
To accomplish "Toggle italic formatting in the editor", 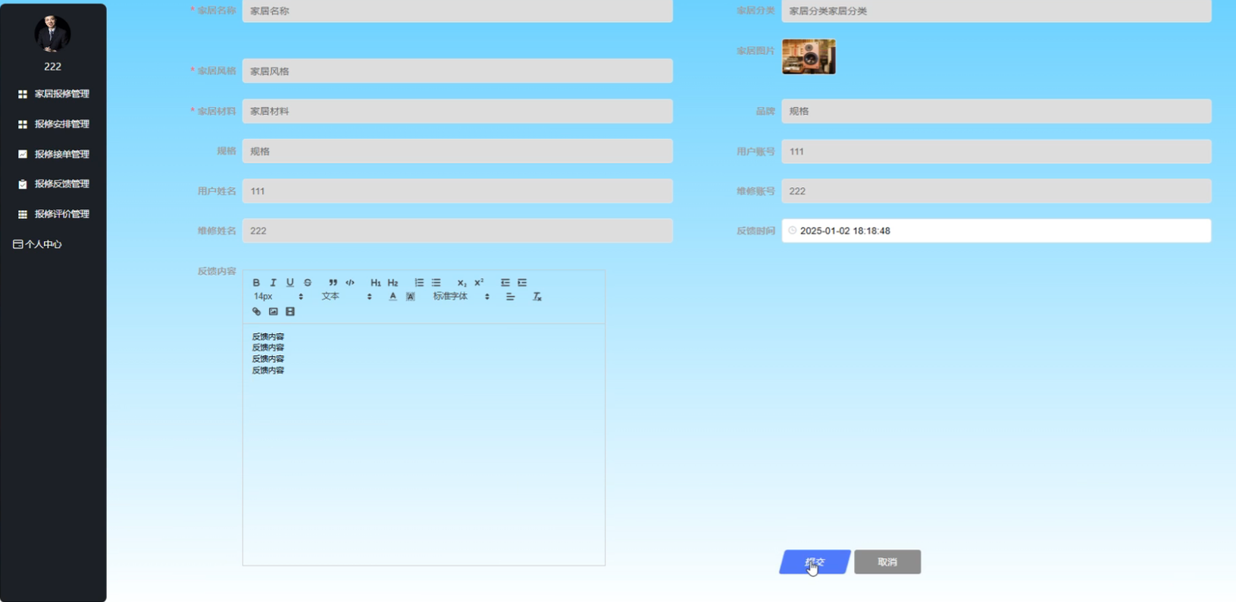I will pyautogui.click(x=273, y=282).
